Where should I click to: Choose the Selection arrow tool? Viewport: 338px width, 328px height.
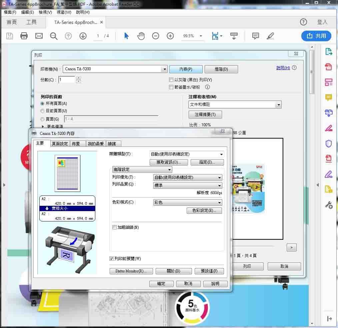pyautogui.click(x=126, y=36)
